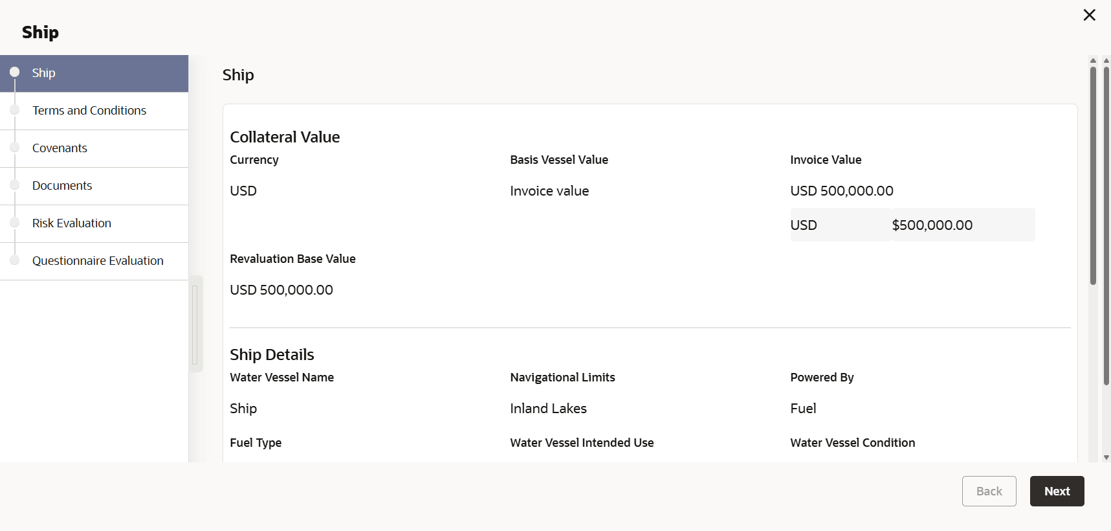Viewport: 1111px width, 531px height.
Task: Click the inner panel's scroll down arrow
Action: pos(1093,457)
